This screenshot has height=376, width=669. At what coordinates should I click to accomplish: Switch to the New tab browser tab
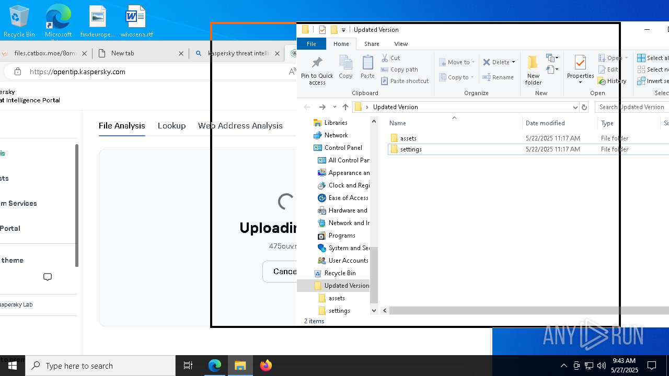coord(122,53)
